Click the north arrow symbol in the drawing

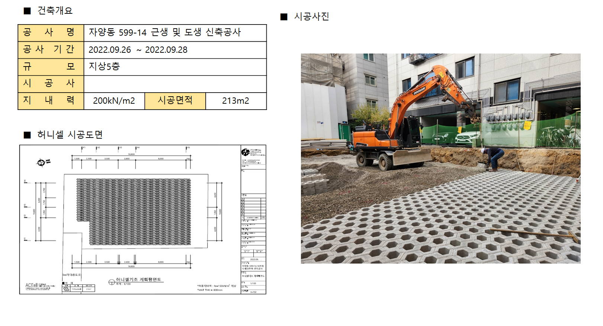coord(43,162)
